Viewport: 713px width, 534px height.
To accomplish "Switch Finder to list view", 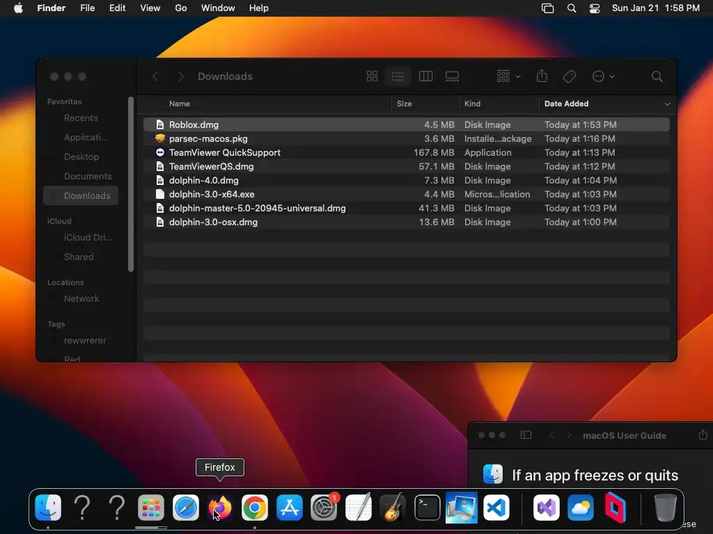I will [x=398, y=76].
